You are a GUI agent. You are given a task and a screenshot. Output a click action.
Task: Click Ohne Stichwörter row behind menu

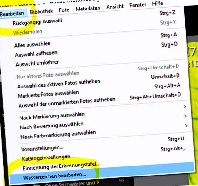pos(72,184)
